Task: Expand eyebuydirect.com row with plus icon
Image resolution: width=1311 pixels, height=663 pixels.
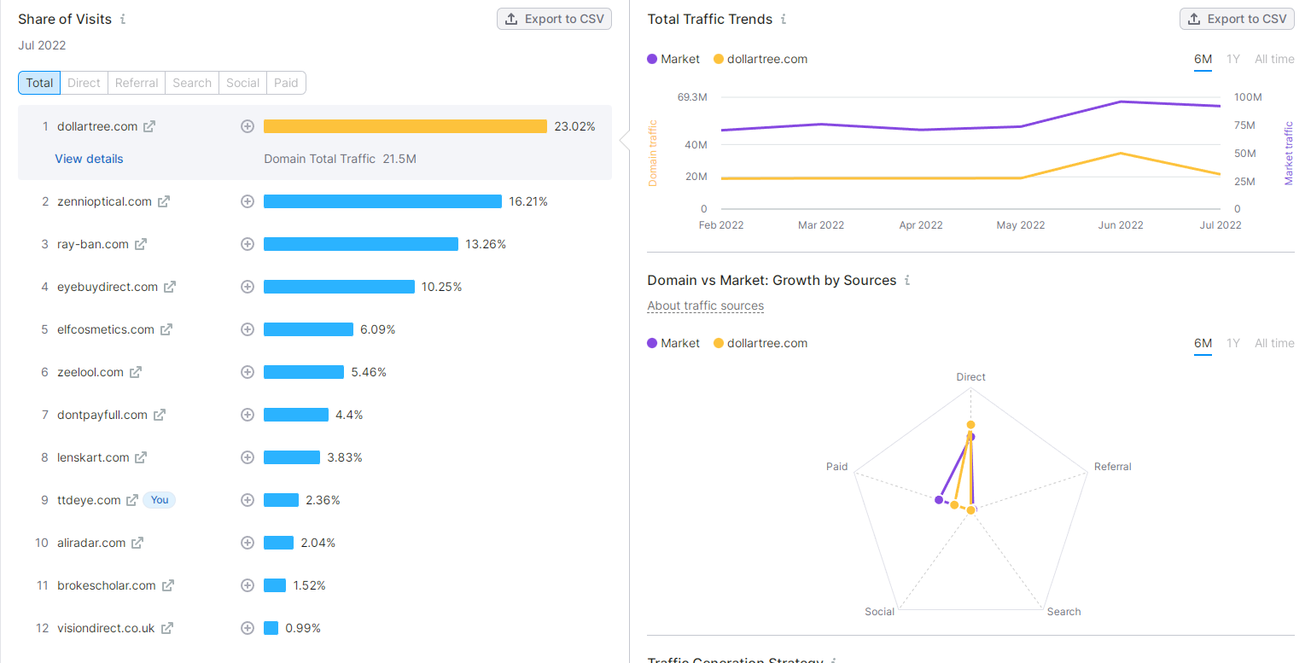Action: pos(248,287)
